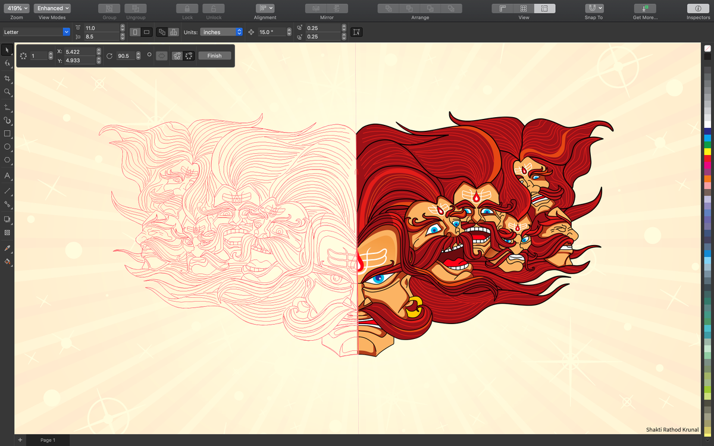Open the Inspectors panel

coord(699,8)
